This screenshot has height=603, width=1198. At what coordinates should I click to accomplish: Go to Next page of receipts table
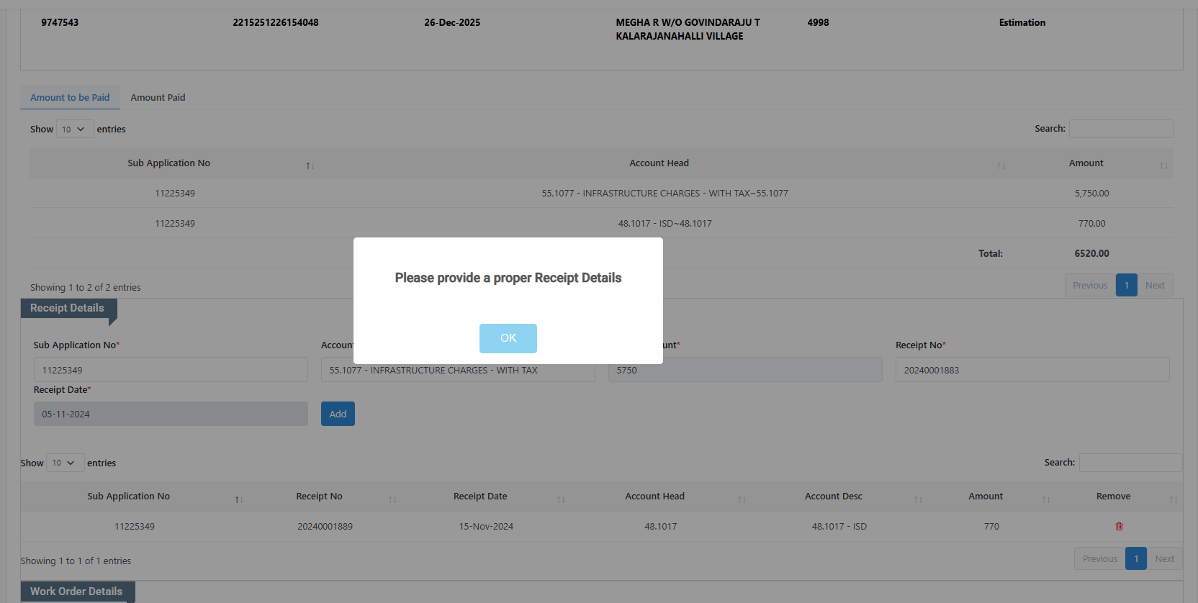point(1164,559)
